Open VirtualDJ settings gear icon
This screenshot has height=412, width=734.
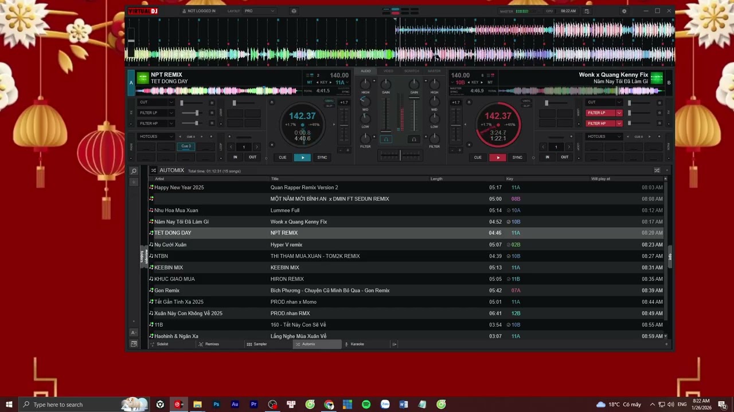point(624,11)
